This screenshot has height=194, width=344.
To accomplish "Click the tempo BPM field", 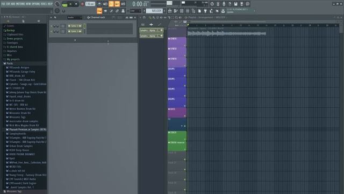I will 90,4.
